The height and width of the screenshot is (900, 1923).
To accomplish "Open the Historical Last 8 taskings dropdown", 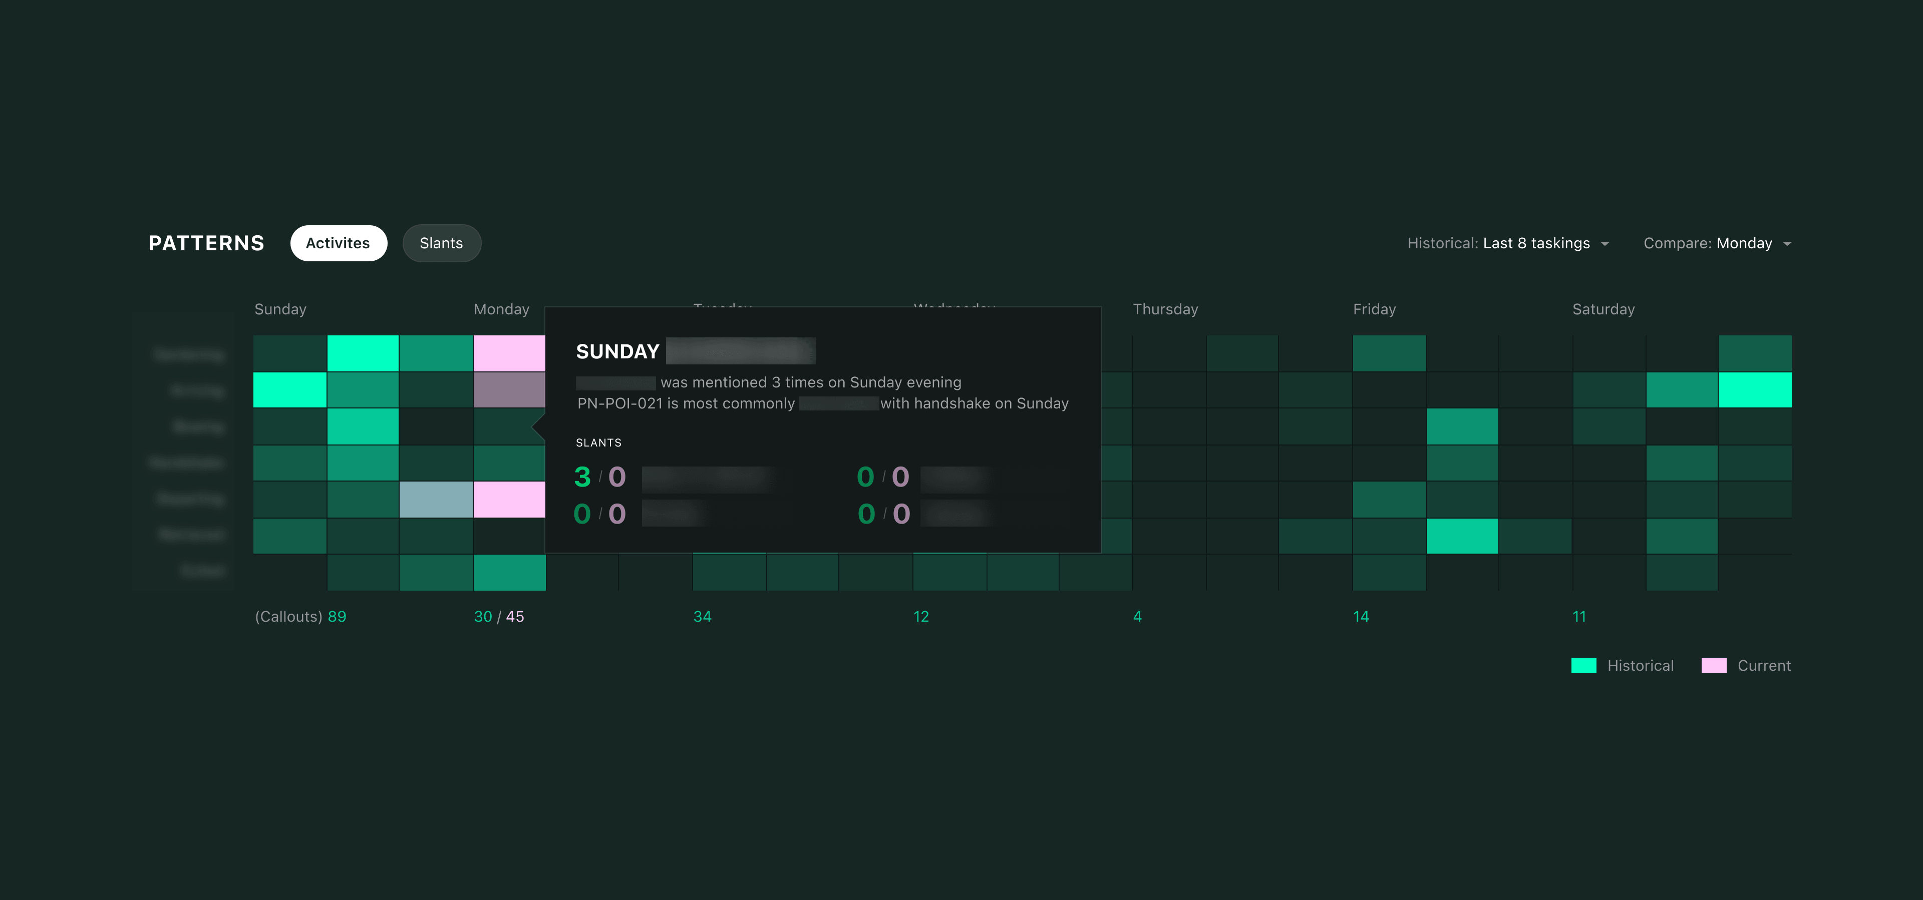I will tap(1508, 243).
